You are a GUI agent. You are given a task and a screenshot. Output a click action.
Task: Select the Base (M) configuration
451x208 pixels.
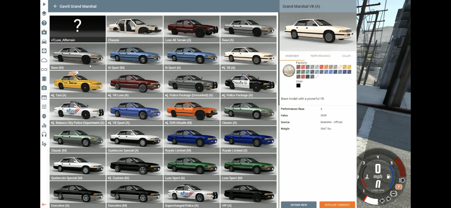click(77, 57)
